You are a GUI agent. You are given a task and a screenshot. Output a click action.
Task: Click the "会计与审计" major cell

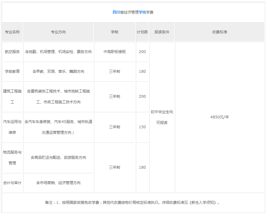point(12,183)
